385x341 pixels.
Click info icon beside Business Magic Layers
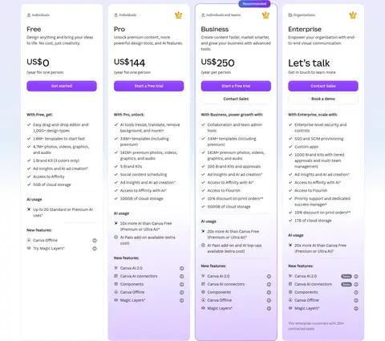(x=269, y=308)
